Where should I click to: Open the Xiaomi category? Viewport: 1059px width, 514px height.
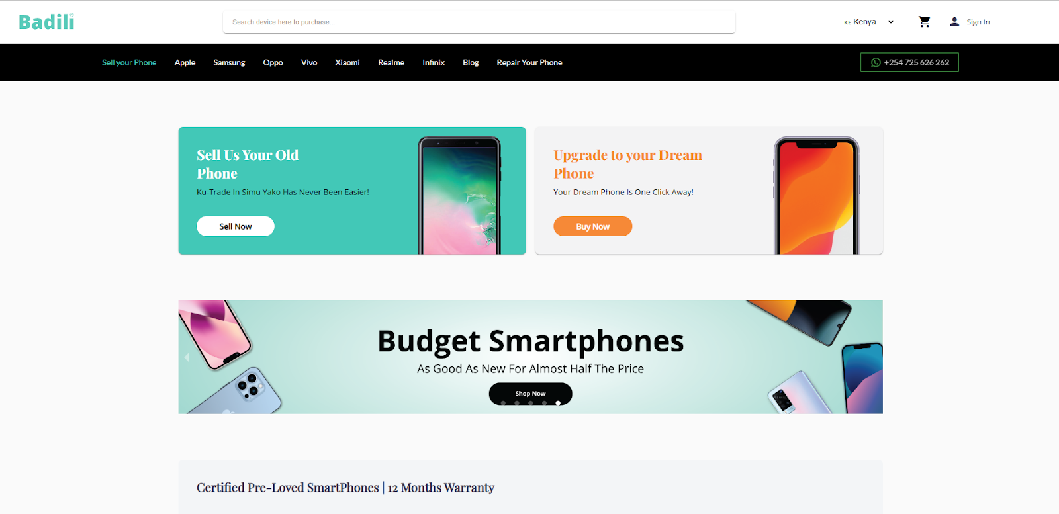(347, 62)
